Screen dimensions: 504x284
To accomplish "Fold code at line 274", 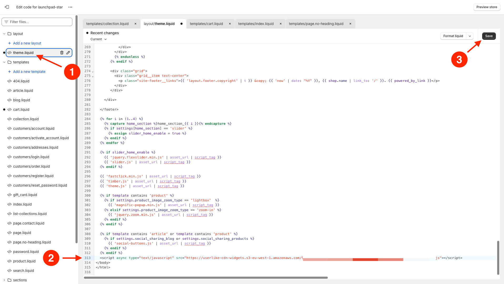I will click(93, 71).
